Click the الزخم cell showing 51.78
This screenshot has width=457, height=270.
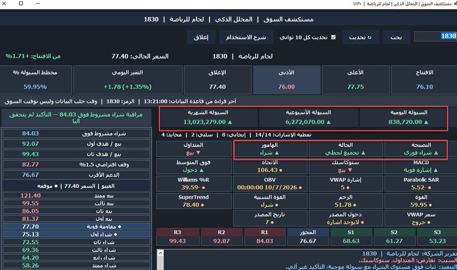click(x=346, y=201)
